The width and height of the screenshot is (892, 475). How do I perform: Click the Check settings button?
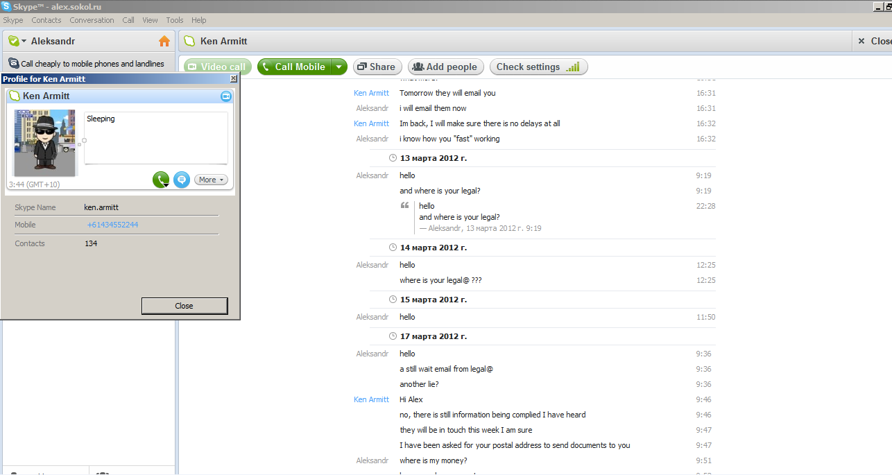(538, 67)
